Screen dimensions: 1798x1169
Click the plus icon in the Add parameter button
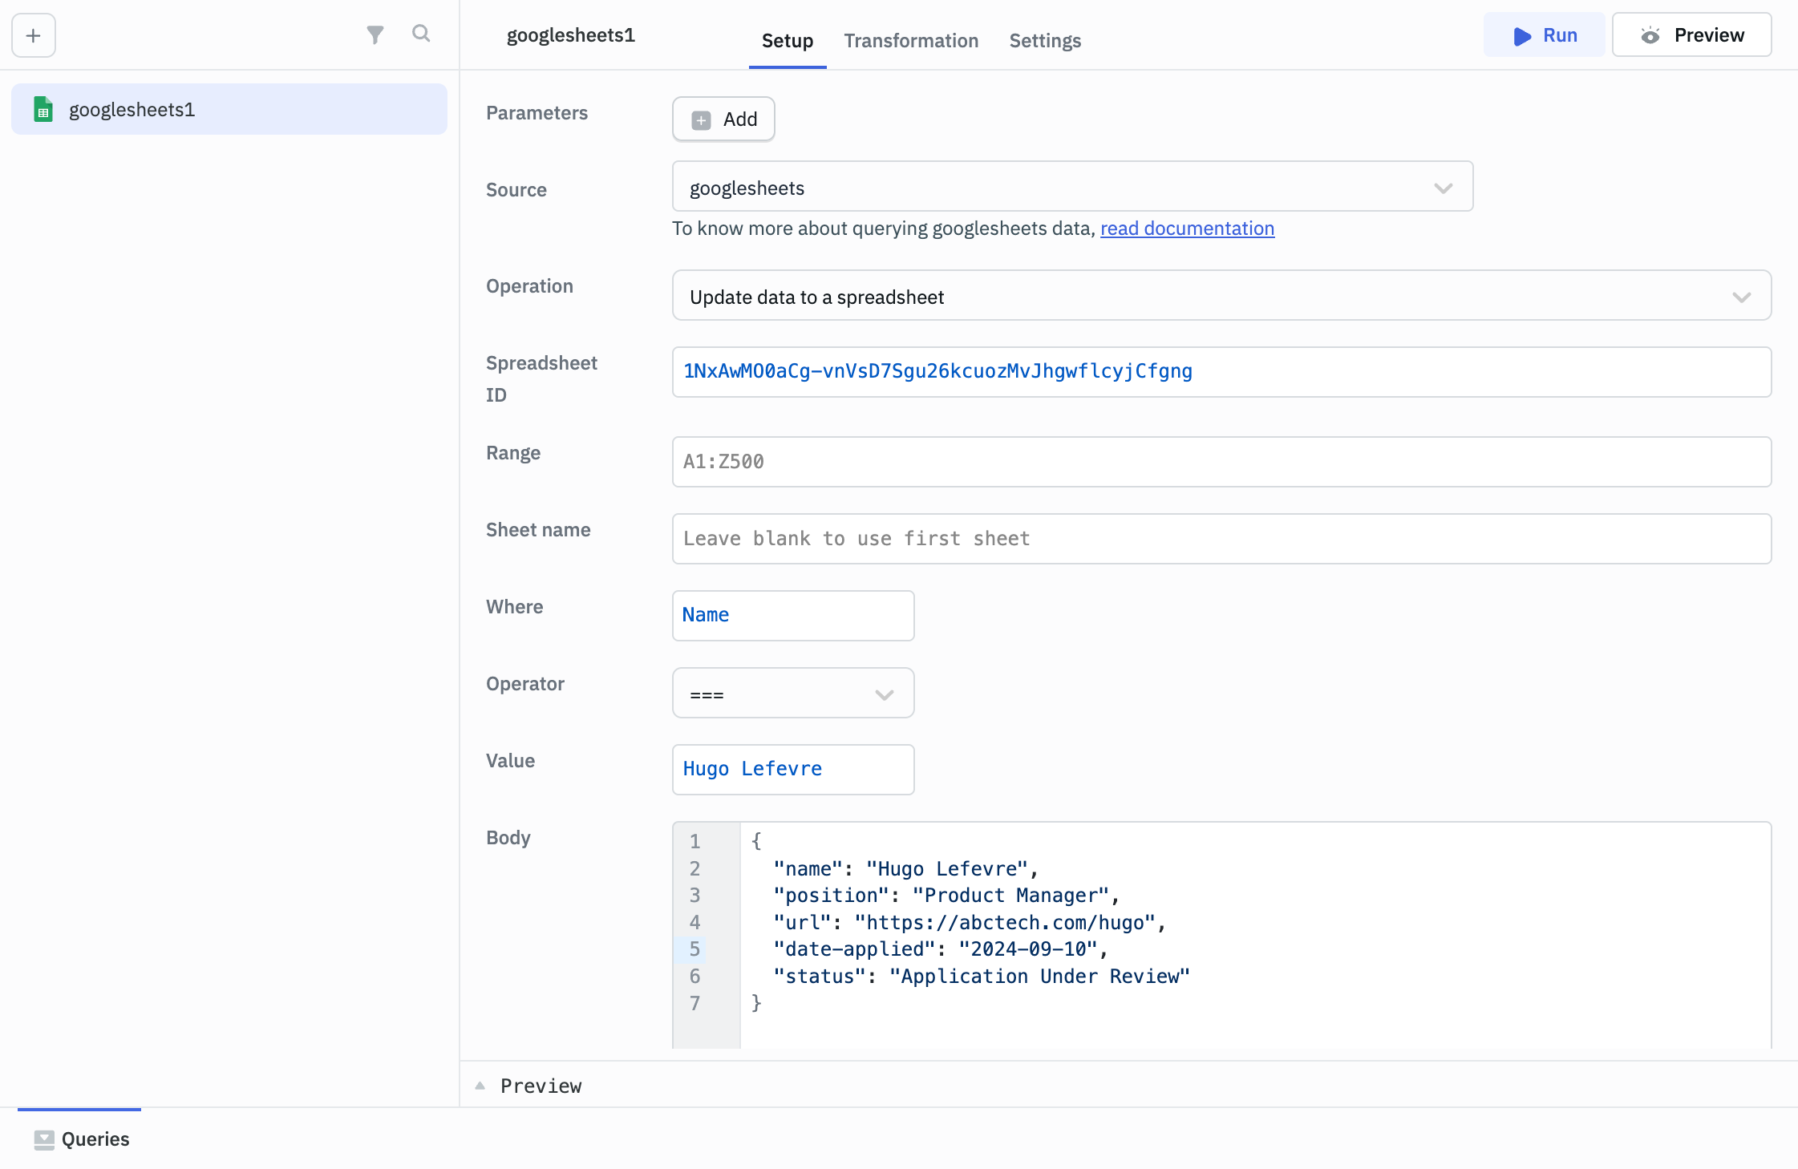coord(702,120)
